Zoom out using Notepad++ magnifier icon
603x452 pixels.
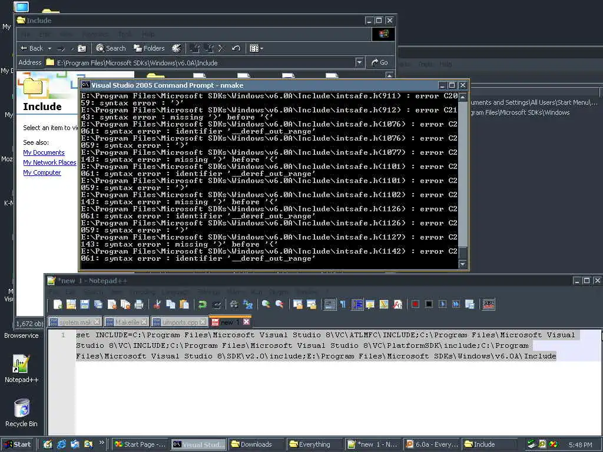[x=280, y=305]
